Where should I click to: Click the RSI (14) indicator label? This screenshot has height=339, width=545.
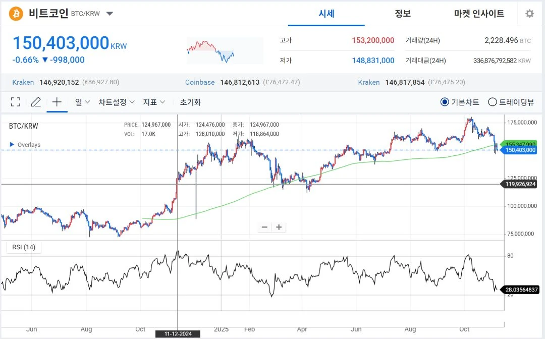click(x=24, y=247)
